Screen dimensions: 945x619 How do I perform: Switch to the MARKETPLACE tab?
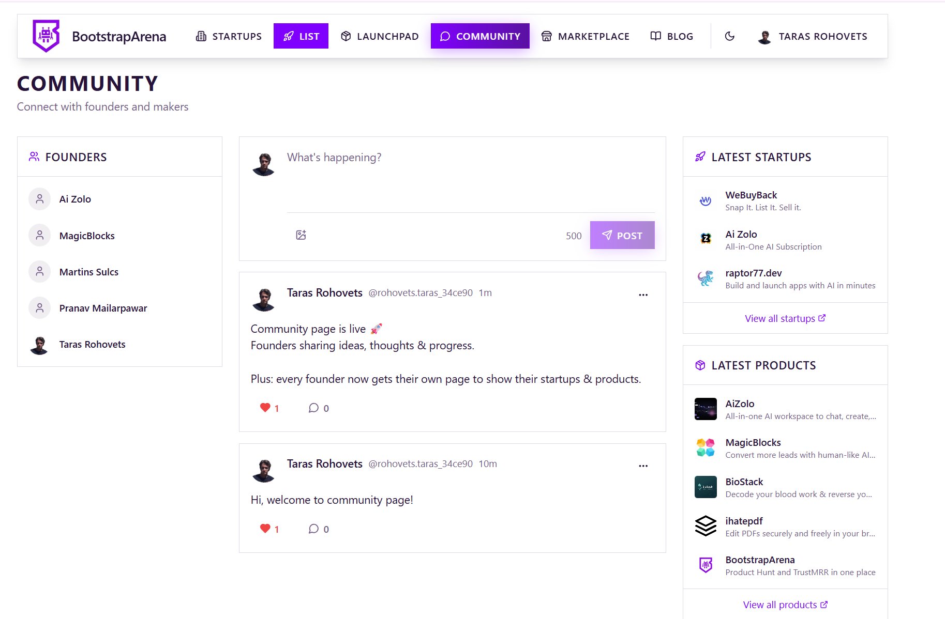585,36
